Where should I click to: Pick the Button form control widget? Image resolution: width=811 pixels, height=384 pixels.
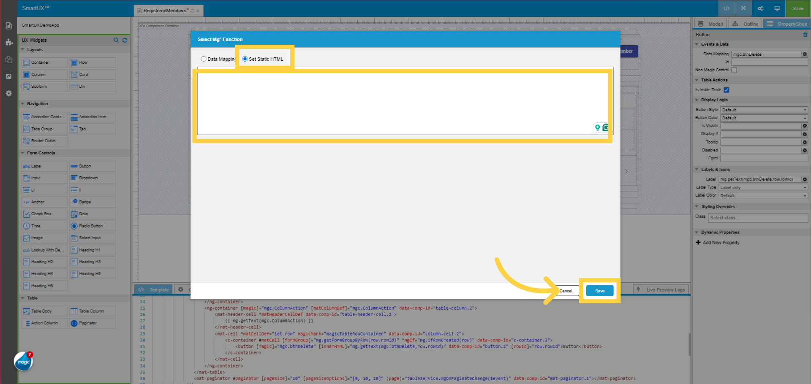click(x=92, y=166)
